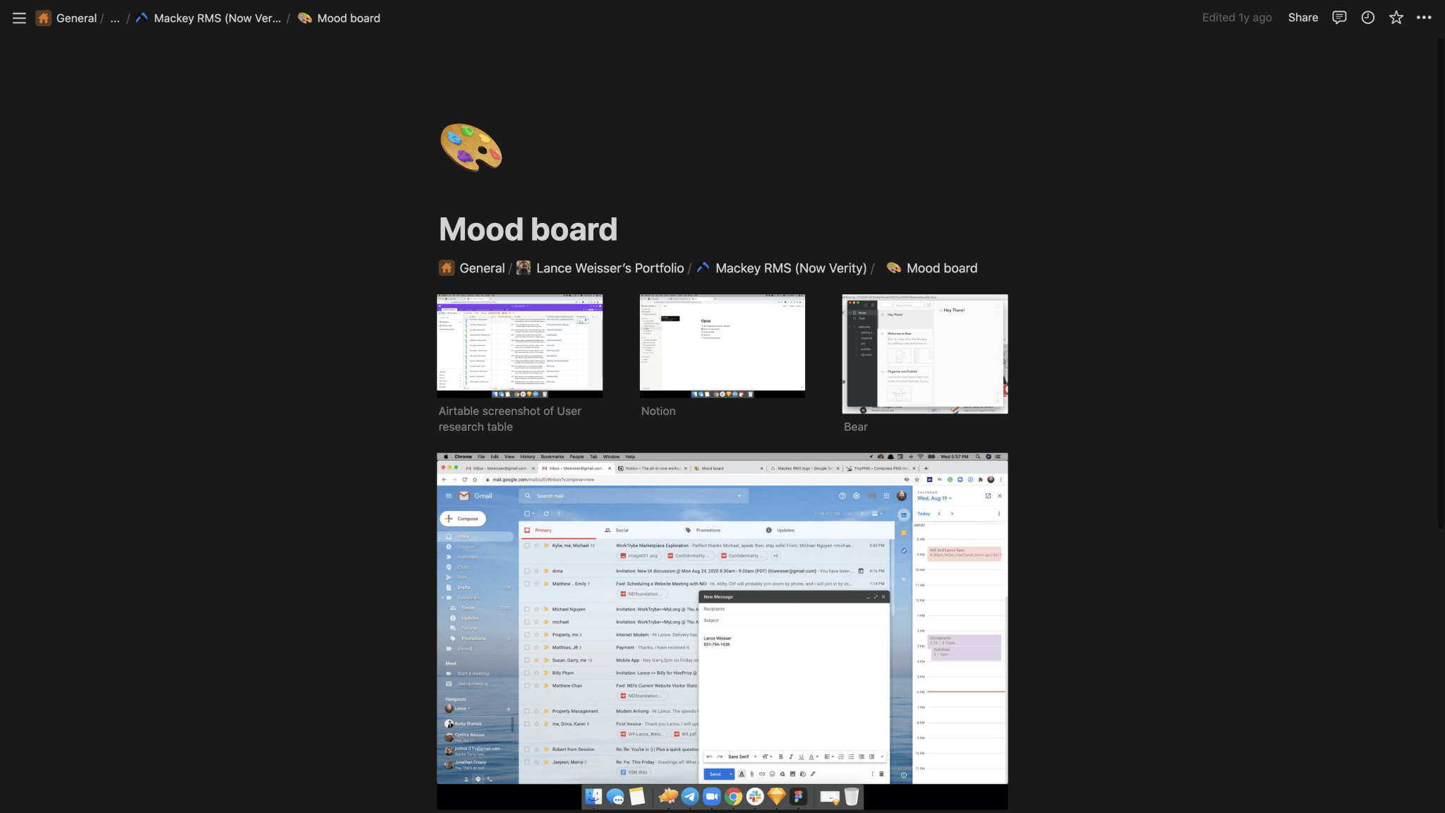Click the Share button
Screen dimensions: 1445x813
(x=1302, y=18)
